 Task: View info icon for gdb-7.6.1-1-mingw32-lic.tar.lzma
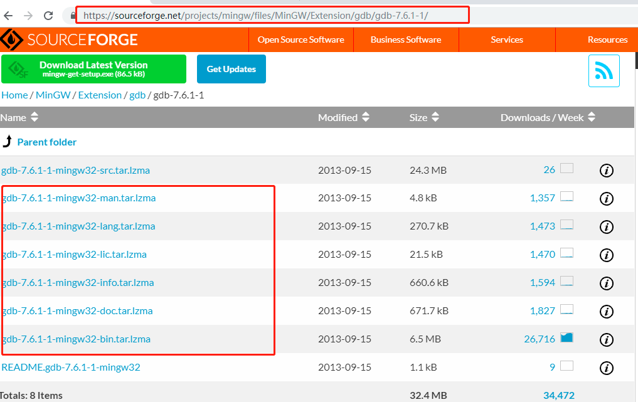[x=606, y=255]
